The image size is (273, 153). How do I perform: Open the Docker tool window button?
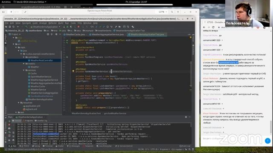pyautogui.click(x=60, y=146)
